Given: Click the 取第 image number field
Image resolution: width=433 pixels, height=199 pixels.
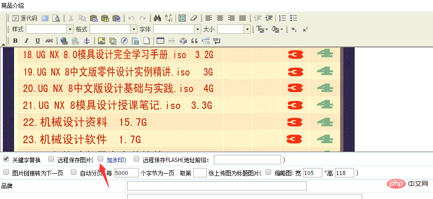Looking at the screenshot, I should coord(200,173).
